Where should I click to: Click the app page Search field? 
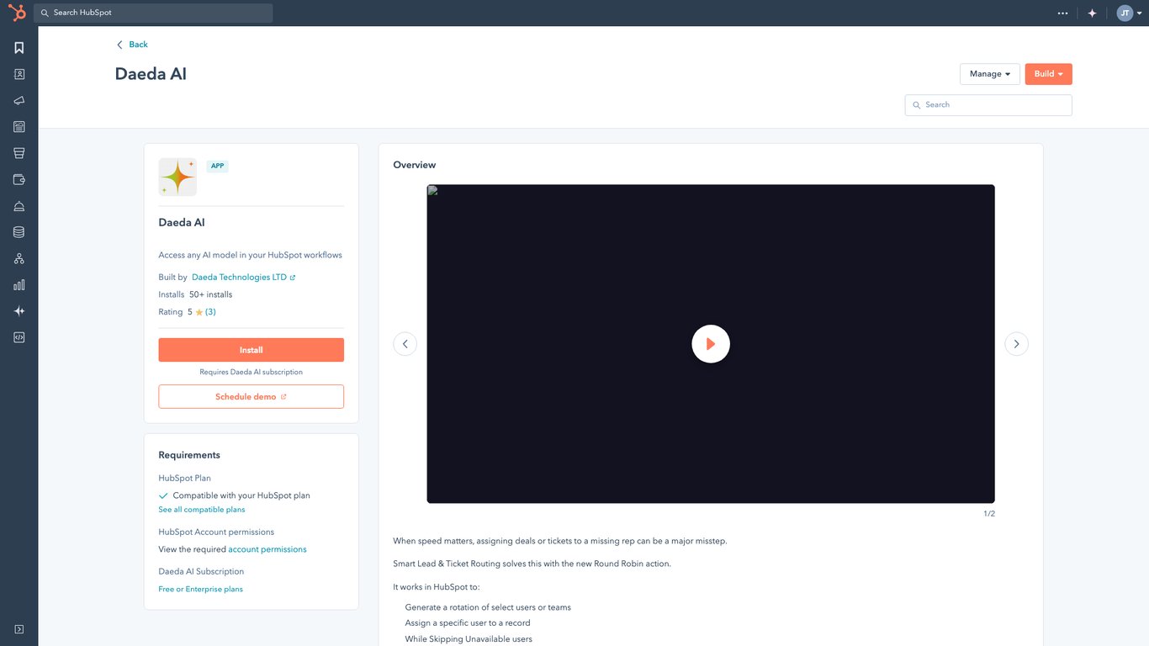(x=988, y=104)
